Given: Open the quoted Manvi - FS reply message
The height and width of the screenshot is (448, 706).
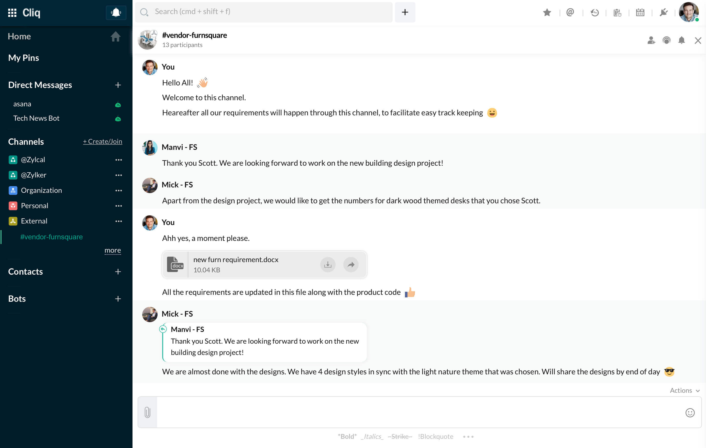Looking at the screenshot, I should pos(265,342).
